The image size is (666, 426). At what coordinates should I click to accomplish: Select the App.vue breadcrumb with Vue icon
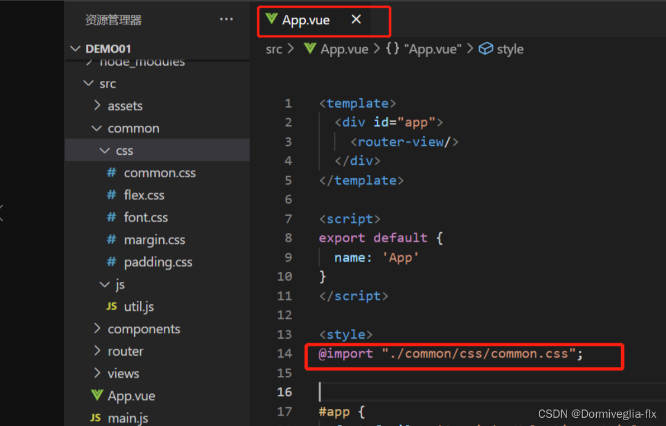click(336, 49)
